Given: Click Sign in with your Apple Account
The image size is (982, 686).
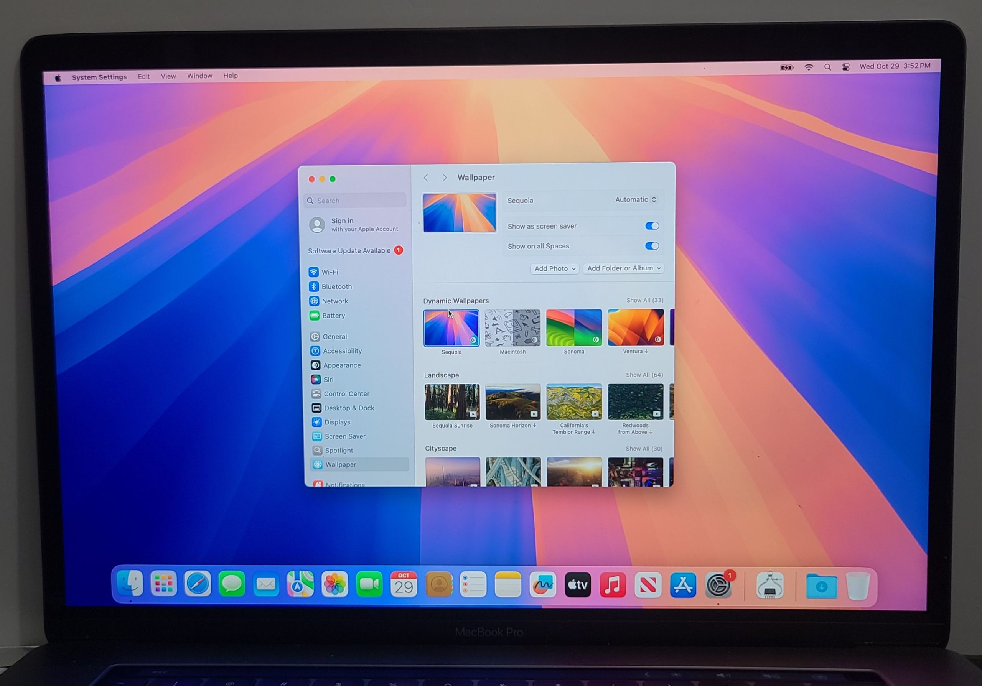Looking at the screenshot, I should (x=355, y=224).
